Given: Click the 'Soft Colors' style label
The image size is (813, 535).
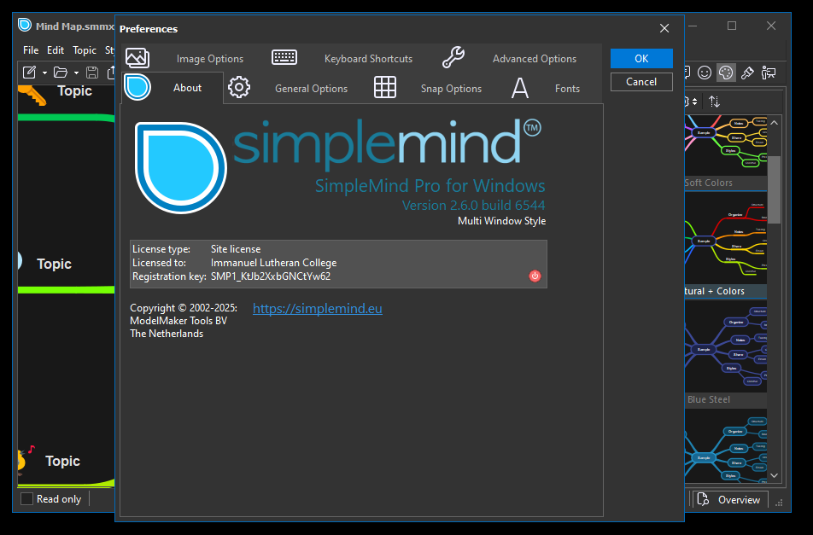Looking at the screenshot, I should pyautogui.click(x=708, y=183).
